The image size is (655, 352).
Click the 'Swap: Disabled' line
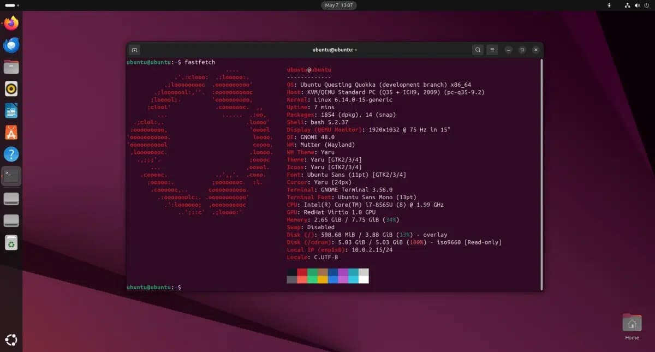pyautogui.click(x=311, y=228)
